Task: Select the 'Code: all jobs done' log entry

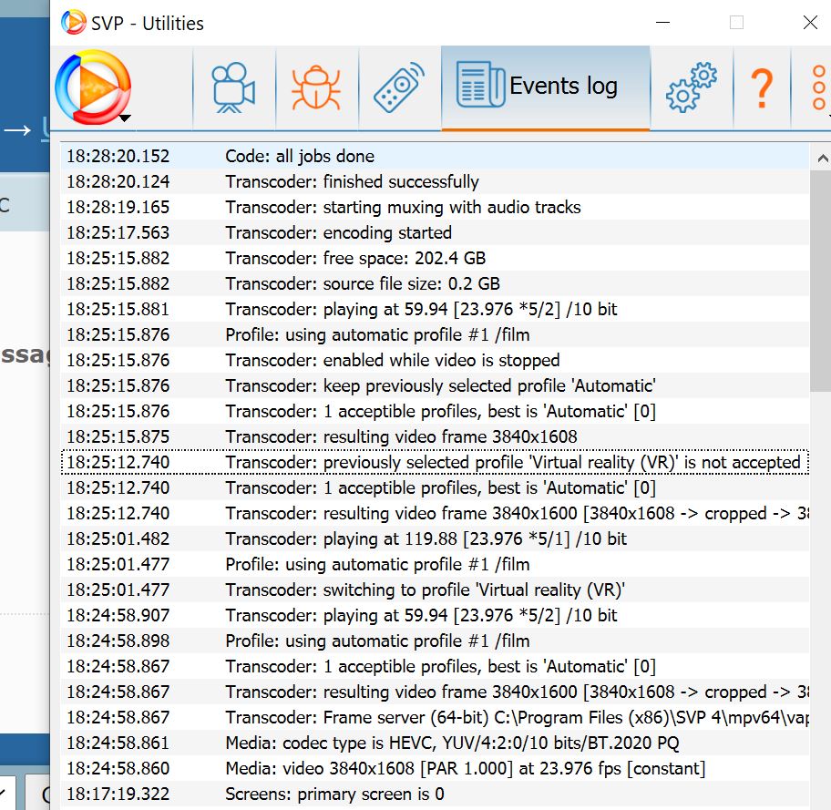Action: [299, 157]
